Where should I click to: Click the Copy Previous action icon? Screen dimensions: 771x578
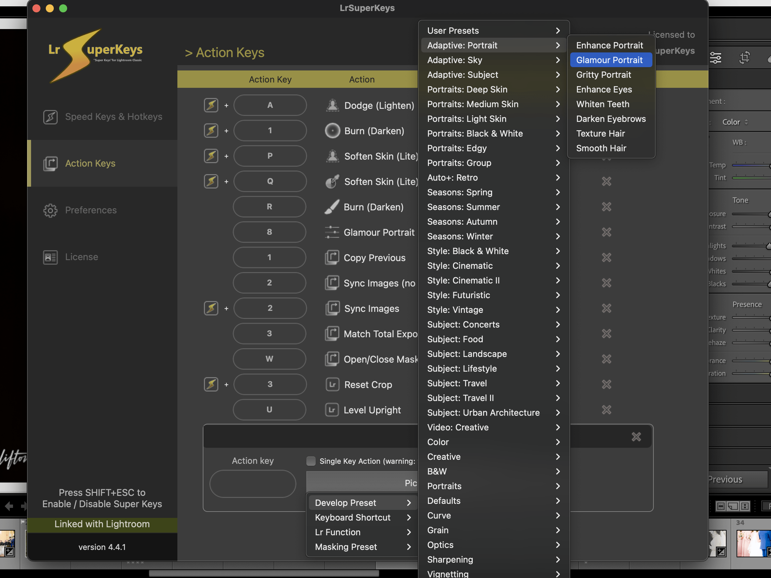332,258
